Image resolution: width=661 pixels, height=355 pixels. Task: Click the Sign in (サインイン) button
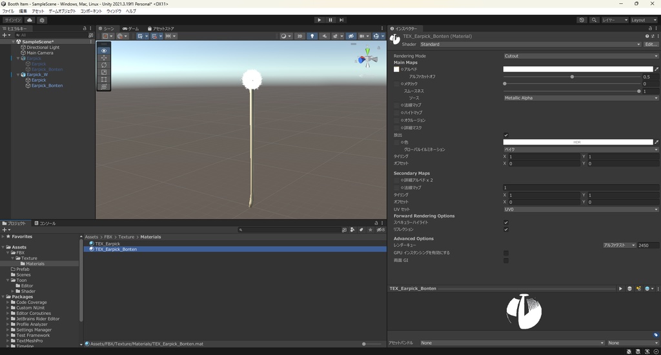point(13,20)
